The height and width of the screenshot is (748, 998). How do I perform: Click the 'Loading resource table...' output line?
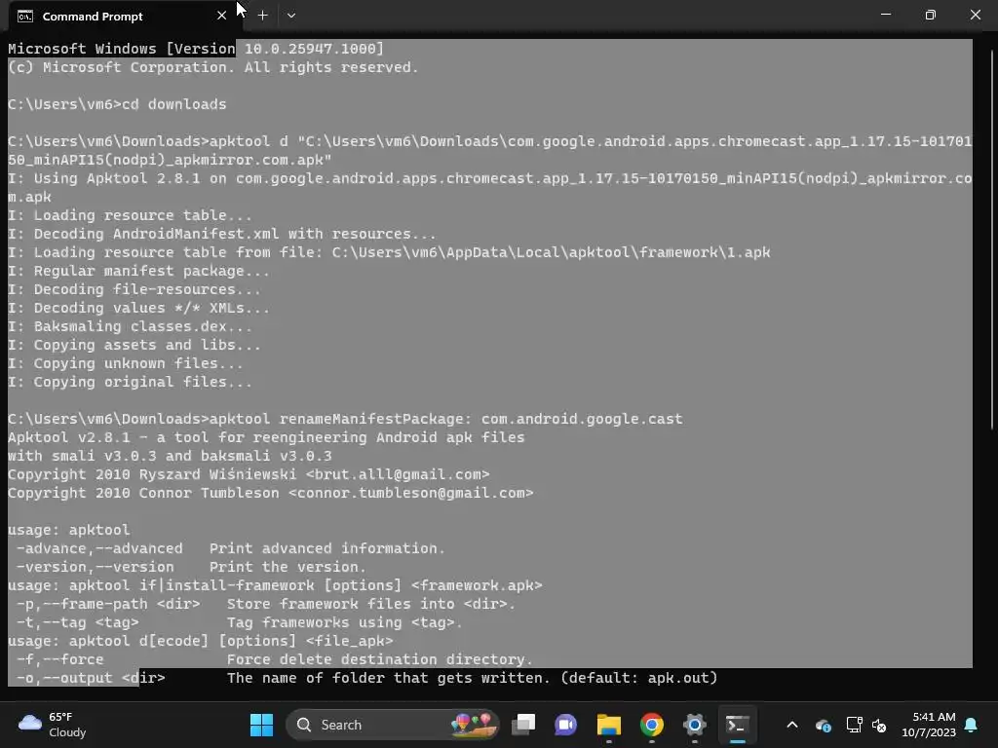coord(130,215)
